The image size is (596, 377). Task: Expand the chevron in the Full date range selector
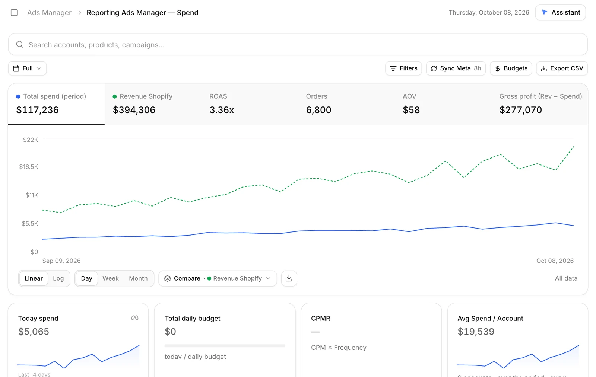[39, 68]
